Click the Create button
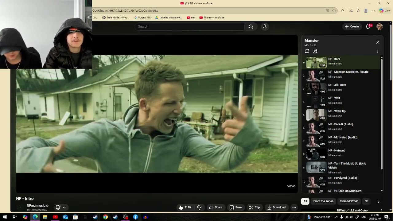 [x=352, y=27]
